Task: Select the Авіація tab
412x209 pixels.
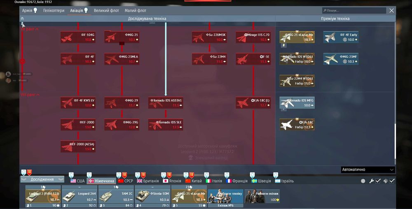Action: point(79,10)
